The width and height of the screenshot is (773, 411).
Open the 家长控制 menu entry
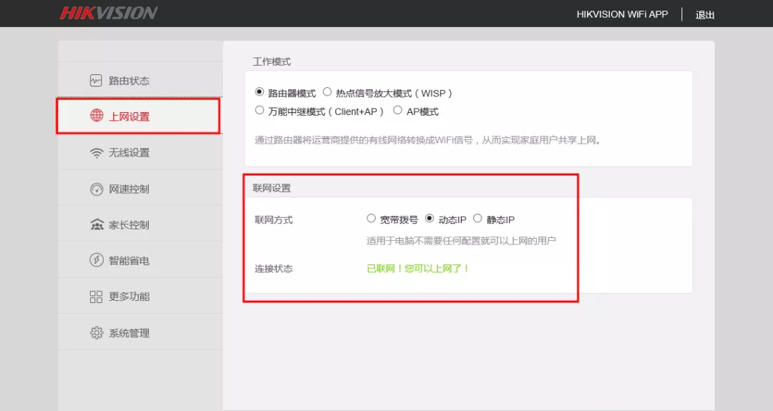click(140, 225)
